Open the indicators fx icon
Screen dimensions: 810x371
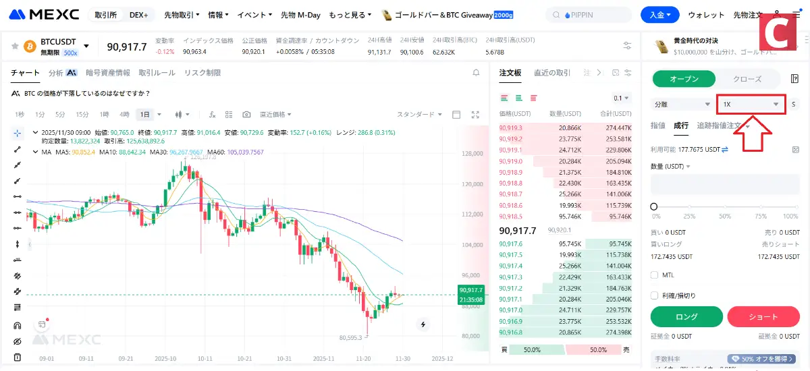(x=212, y=115)
